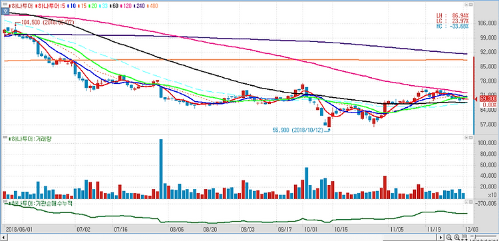This screenshot has height=241, width=499.
Task: Click the 64,000 price axis label
Action: click(x=489, y=110)
